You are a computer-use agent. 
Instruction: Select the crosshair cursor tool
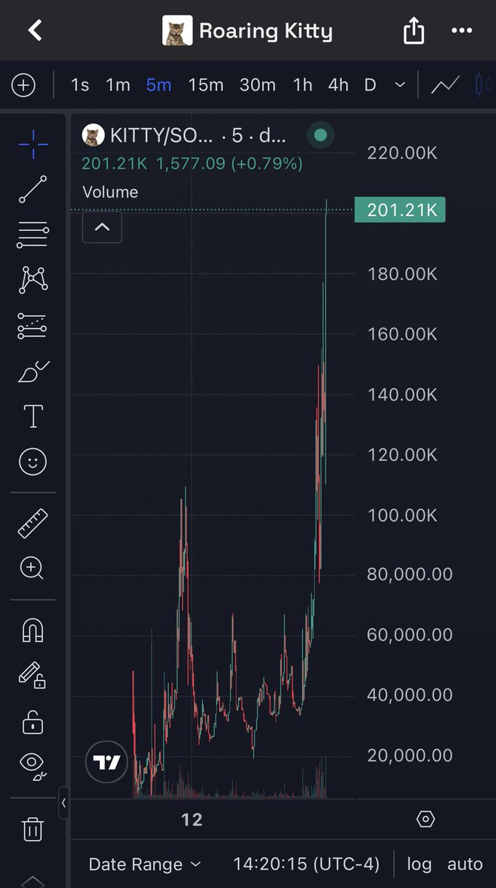(33, 144)
